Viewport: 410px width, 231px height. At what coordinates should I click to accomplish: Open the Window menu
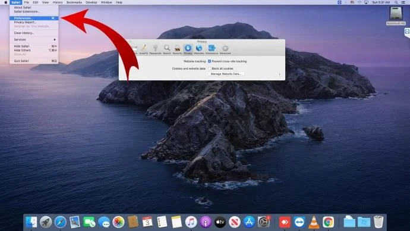(x=106, y=2)
